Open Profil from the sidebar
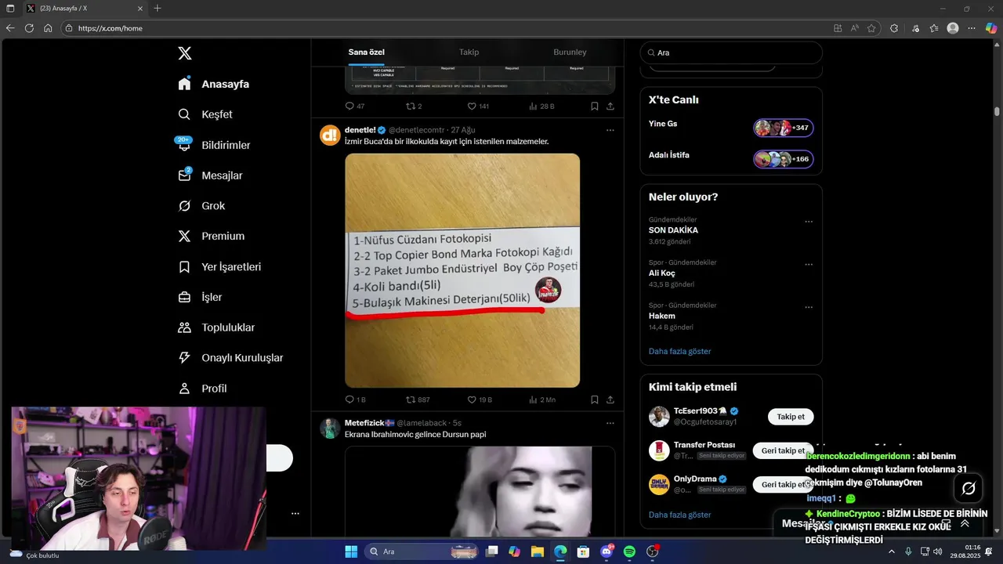Image resolution: width=1003 pixels, height=564 pixels. [202, 389]
